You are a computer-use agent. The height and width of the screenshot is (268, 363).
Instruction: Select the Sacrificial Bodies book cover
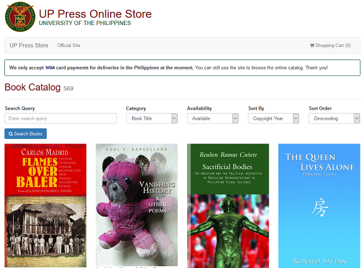pos(228,206)
